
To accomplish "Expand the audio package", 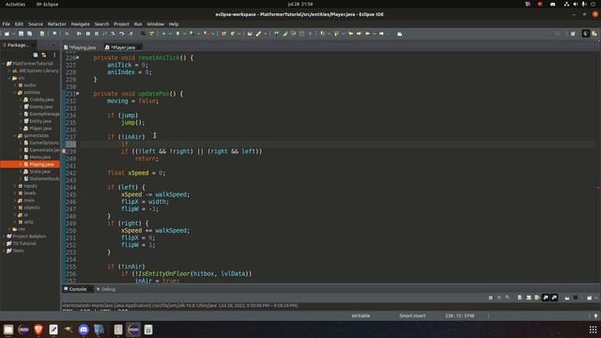I will (15, 85).
